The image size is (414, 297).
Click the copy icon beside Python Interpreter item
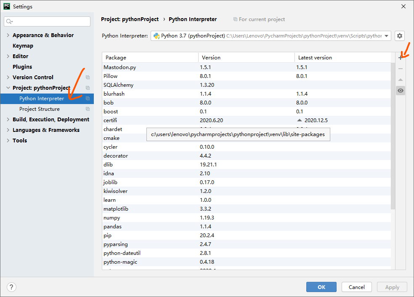pyautogui.click(x=88, y=99)
